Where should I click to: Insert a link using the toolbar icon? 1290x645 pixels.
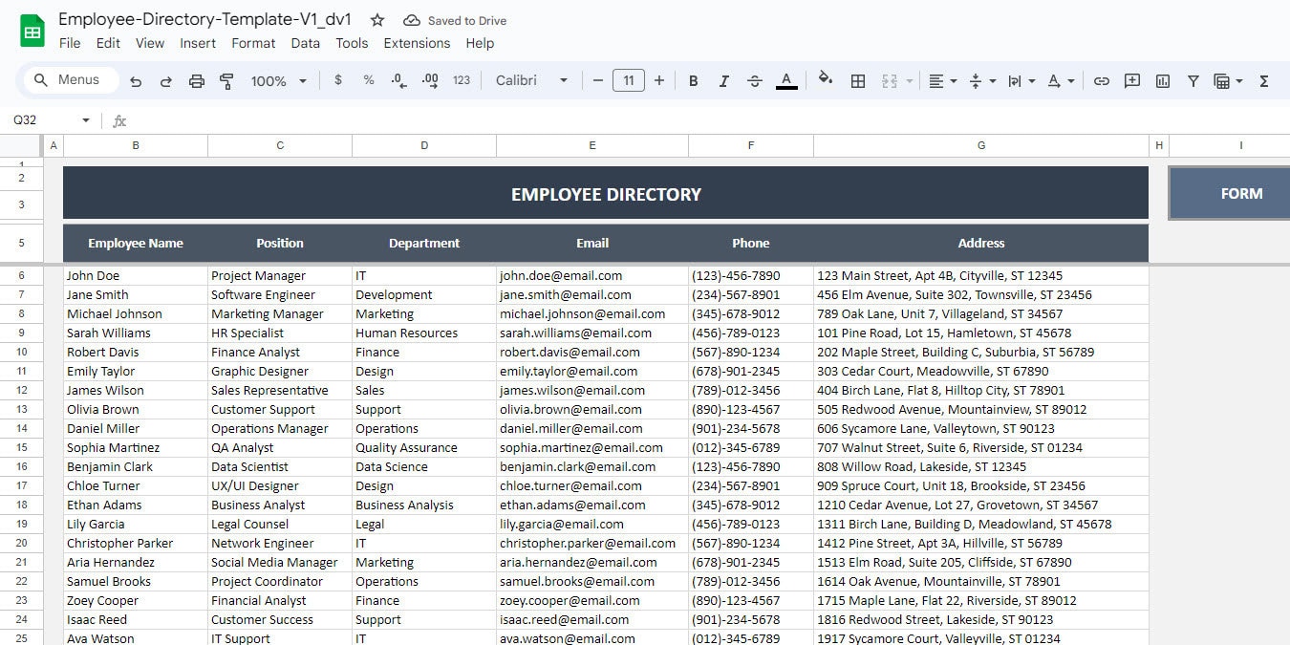[1101, 80]
